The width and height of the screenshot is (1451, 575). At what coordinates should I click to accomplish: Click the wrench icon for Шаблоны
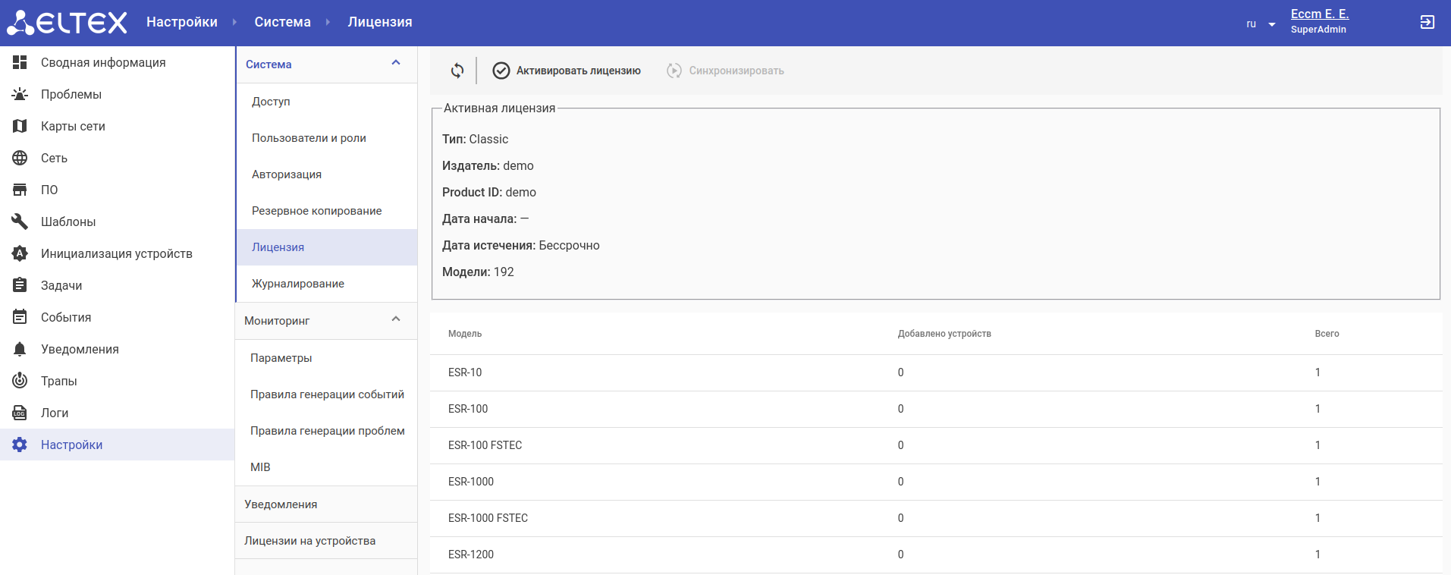(20, 222)
